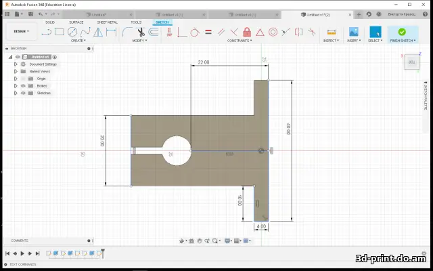
Task: Toggle visibility of the Bodies folder
Action: click(23, 86)
